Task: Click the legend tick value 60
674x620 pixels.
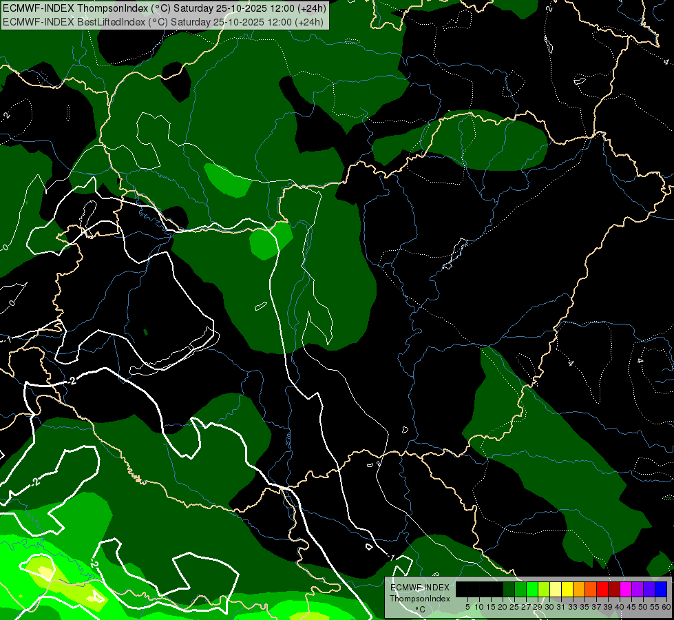Action: 666,607
